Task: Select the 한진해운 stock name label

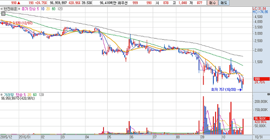Action: coord(10,9)
